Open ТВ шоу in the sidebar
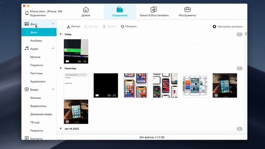This screenshot has width=265, height=149. (35, 123)
